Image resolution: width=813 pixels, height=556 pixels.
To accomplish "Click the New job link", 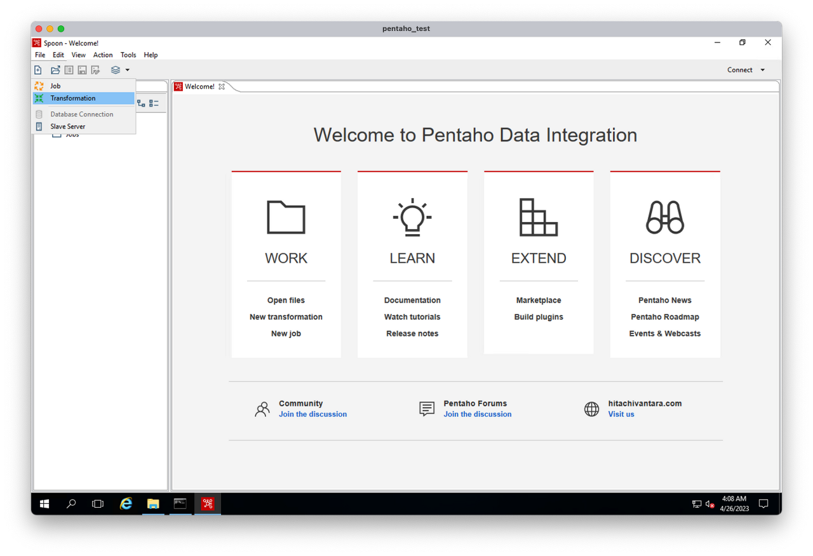I will tap(286, 333).
